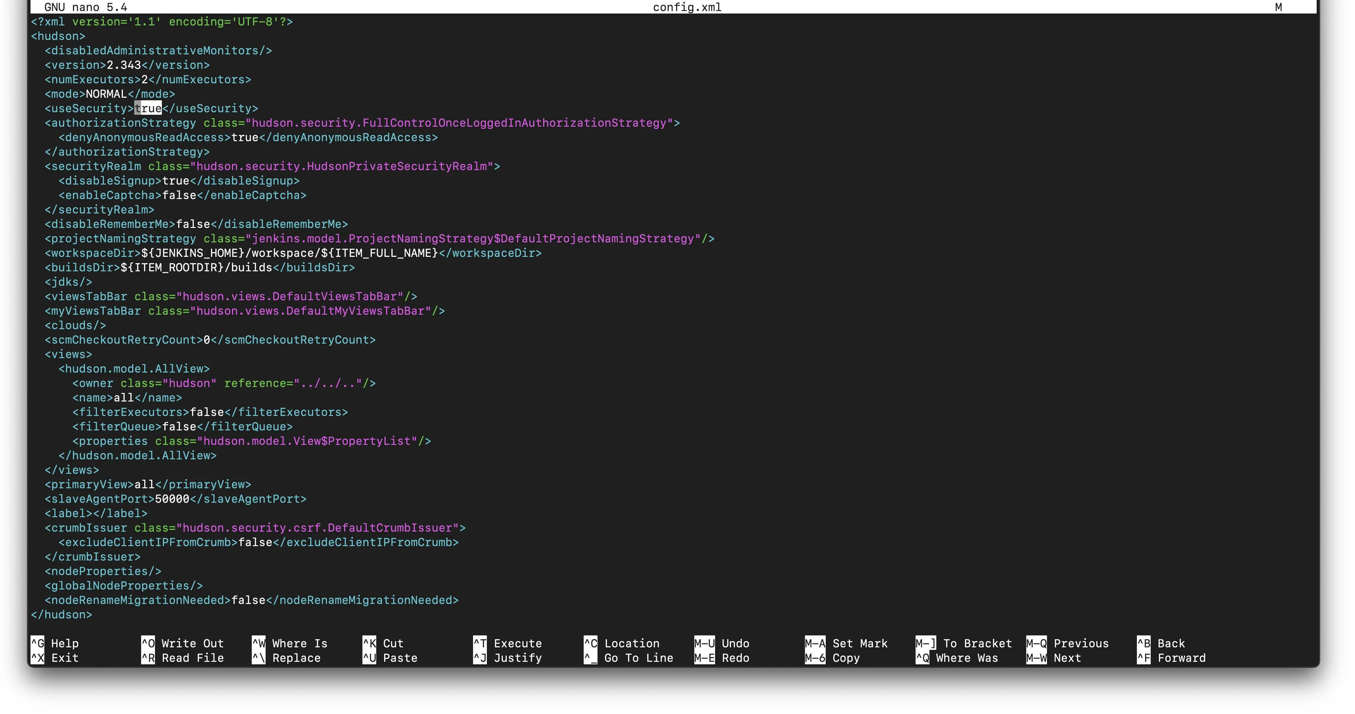Click highlighted true in useSecurity tag
The image size is (1355, 714).
[x=148, y=108]
